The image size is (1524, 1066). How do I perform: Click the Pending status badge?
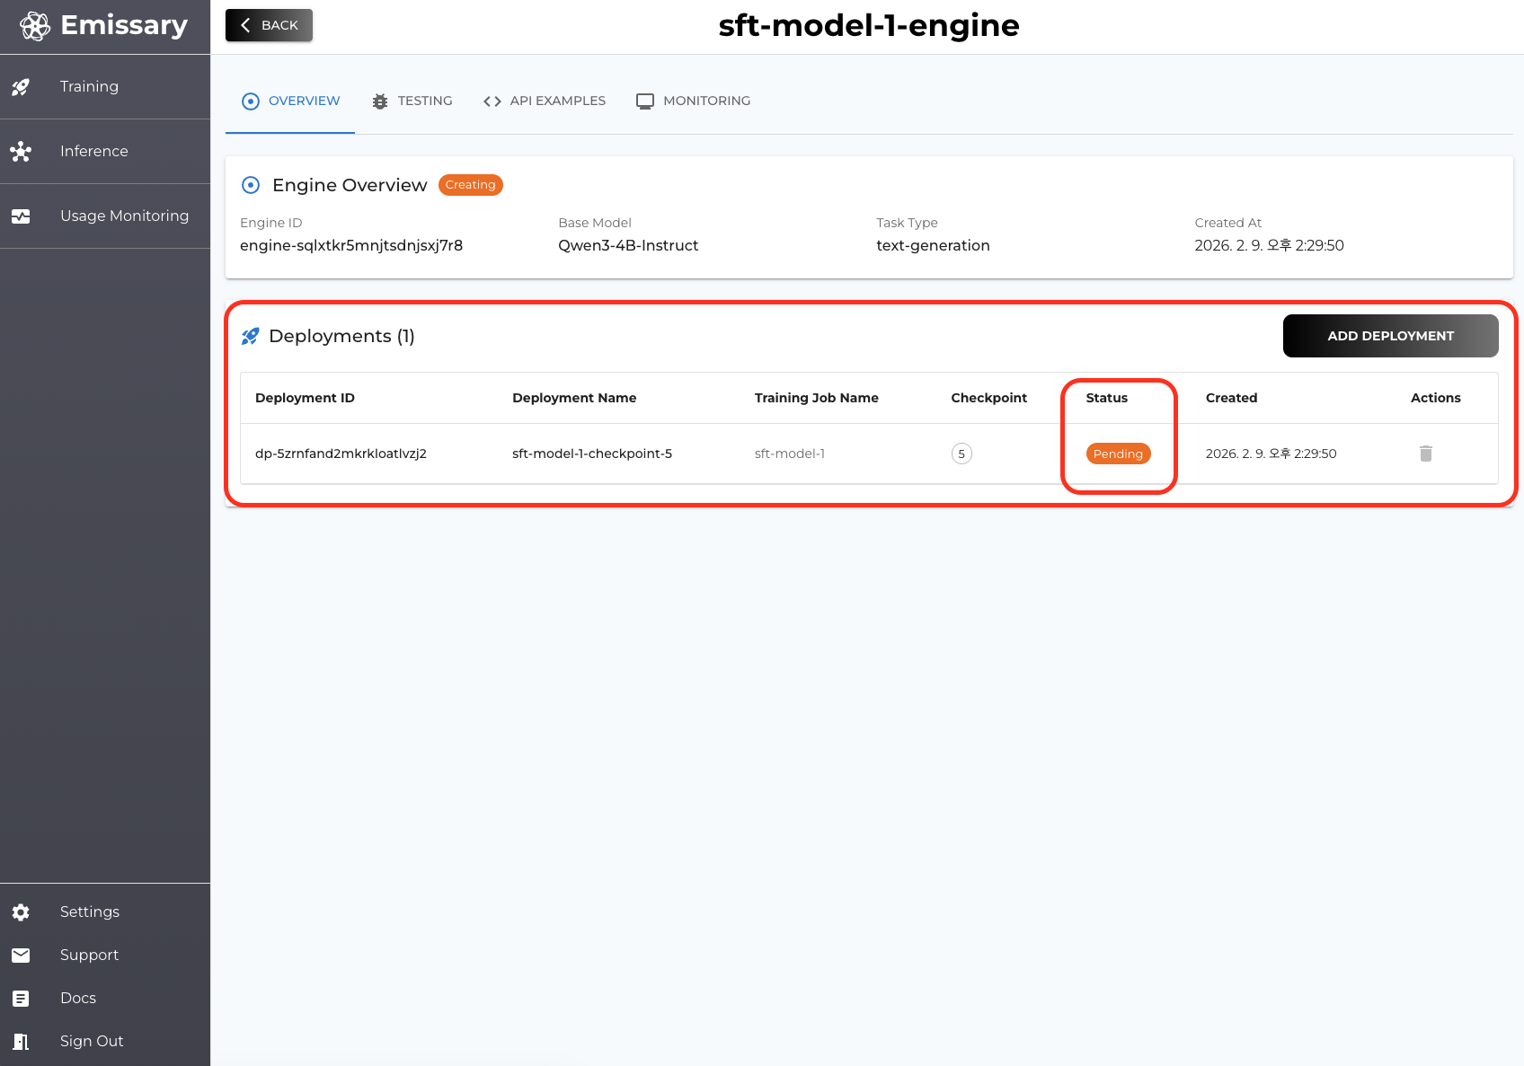(1118, 454)
